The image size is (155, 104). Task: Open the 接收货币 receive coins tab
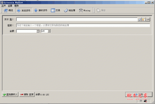[41, 11]
